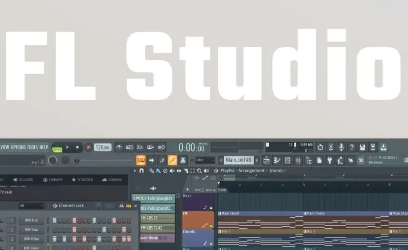The image size is (408, 250).
Task: Click the one-click audio recording microphone
Action: coord(341,147)
